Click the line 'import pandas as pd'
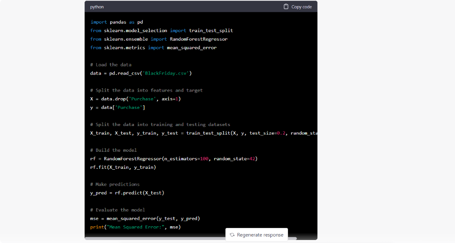The image size is (455, 243). [x=117, y=22]
